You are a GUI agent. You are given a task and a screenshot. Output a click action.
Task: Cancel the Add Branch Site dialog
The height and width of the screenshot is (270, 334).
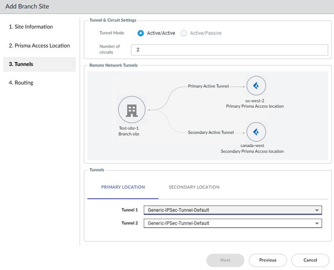coord(310,260)
